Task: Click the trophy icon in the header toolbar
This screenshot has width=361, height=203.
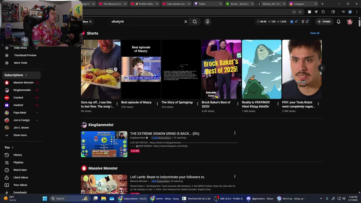Action: (303, 21)
